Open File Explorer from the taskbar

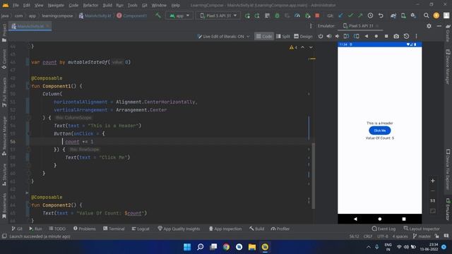click(x=252, y=247)
